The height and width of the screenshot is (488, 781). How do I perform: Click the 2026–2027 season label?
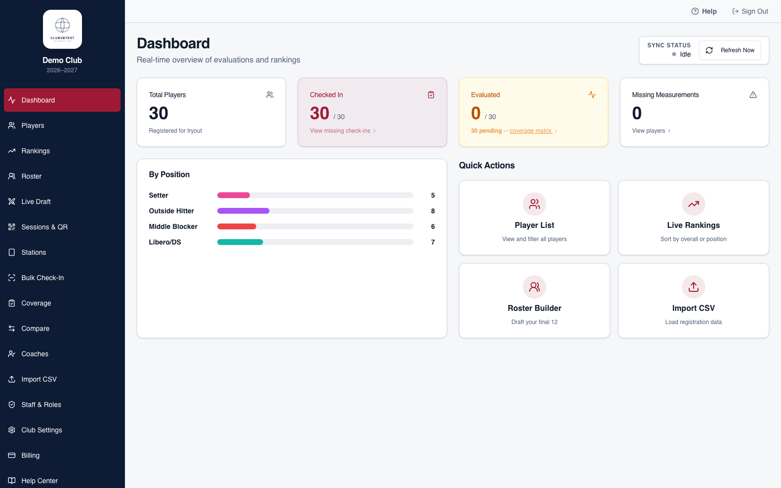coord(62,70)
